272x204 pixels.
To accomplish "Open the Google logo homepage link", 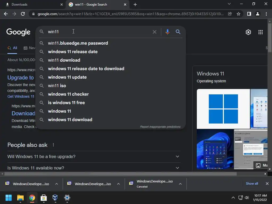I will pyautogui.click(x=18, y=32).
